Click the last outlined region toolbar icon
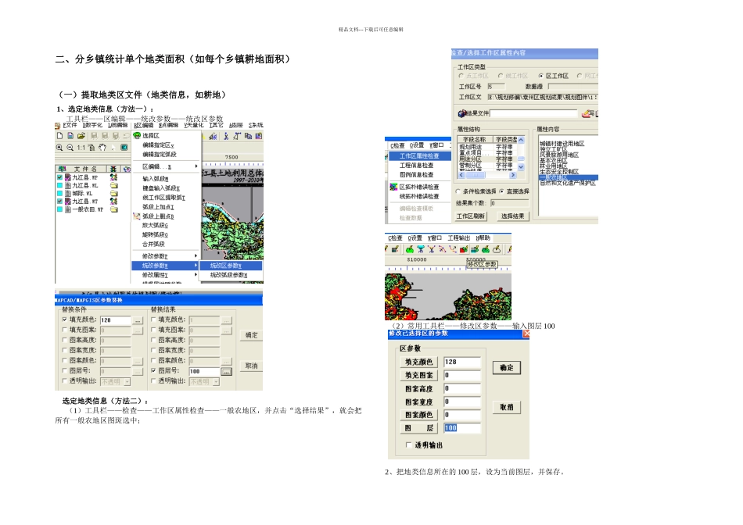This screenshot has width=743, height=525. (x=497, y=249)
